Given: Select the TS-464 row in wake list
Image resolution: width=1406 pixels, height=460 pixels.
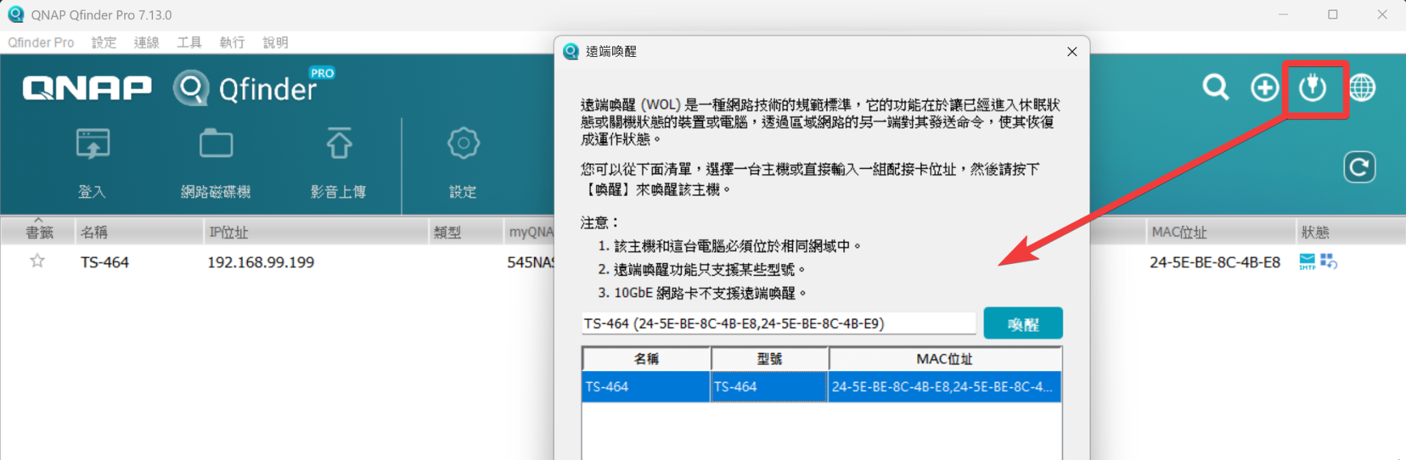Looking at the screenshot, I should pyautogui.click(x=820, y=387).
